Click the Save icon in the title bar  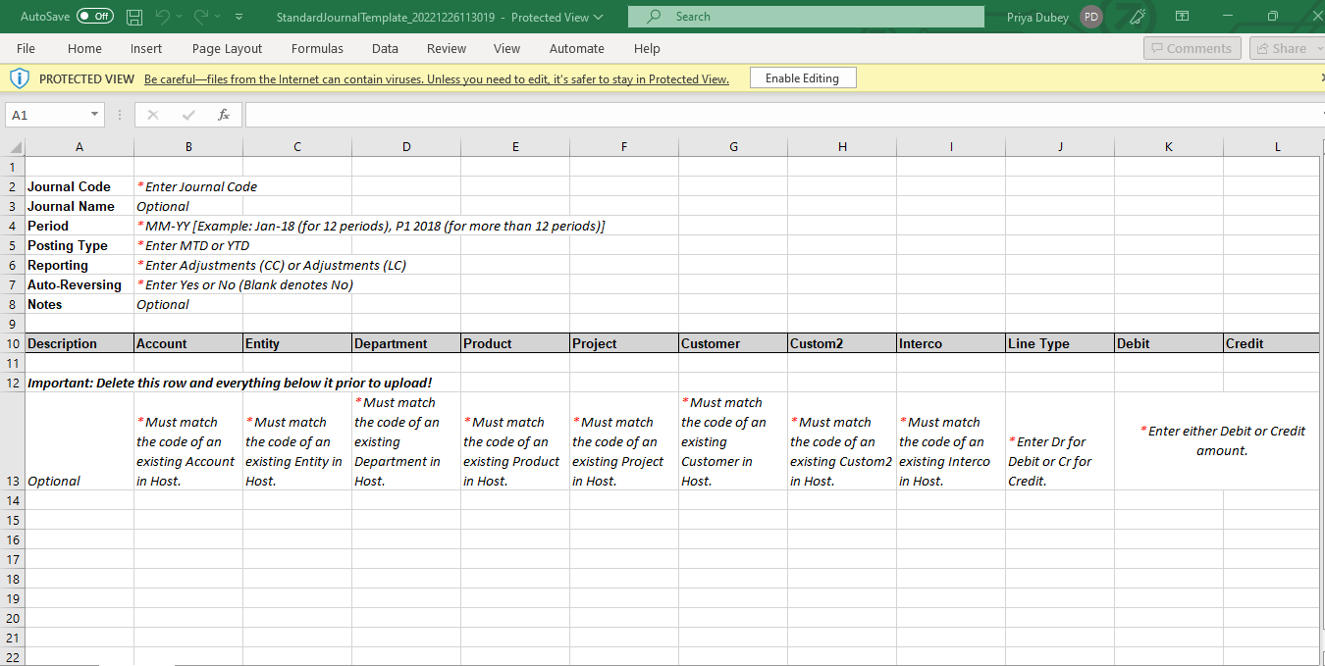[135, 17]
